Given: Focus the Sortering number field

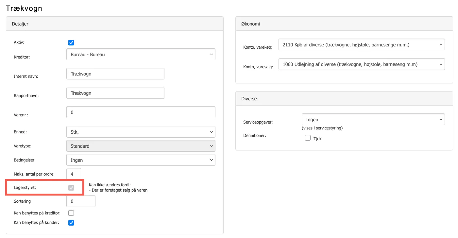Looking at the screenshot, I should (x=81, y=201).
